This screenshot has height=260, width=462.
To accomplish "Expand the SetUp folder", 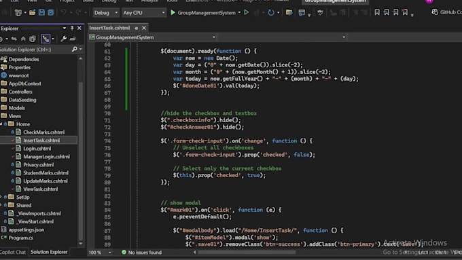I will point(1,197).
